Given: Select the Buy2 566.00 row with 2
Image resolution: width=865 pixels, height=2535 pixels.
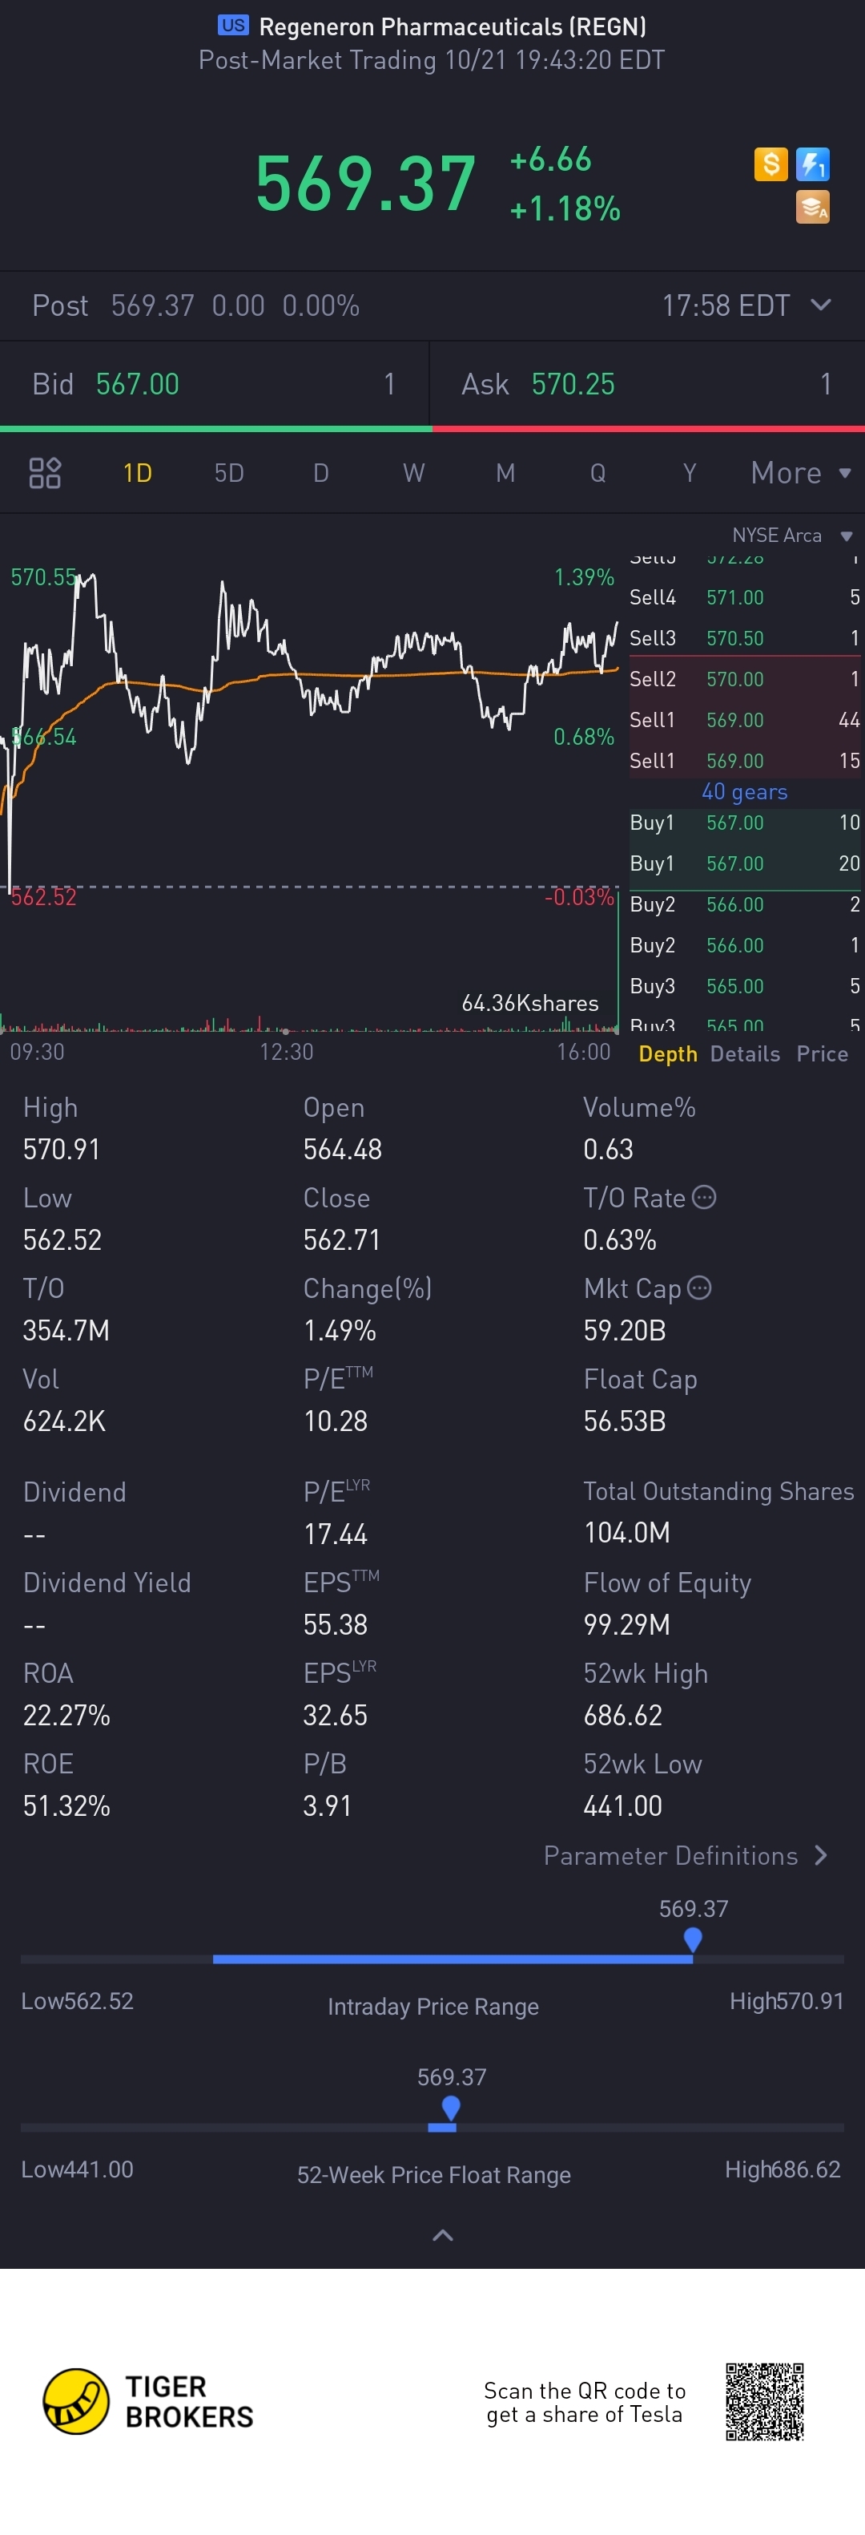Looking at the screenshot, I should click(x=745, y=904).
